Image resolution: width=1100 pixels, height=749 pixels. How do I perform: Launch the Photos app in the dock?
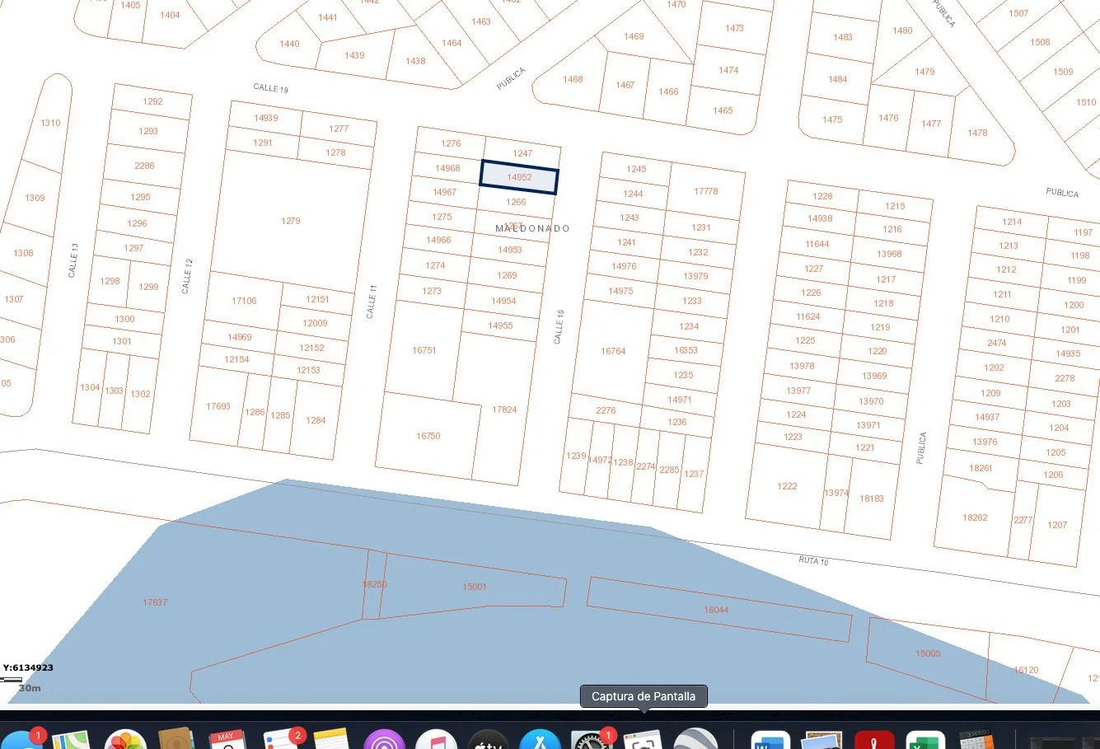pyautogui.click(x=125, y=741)
